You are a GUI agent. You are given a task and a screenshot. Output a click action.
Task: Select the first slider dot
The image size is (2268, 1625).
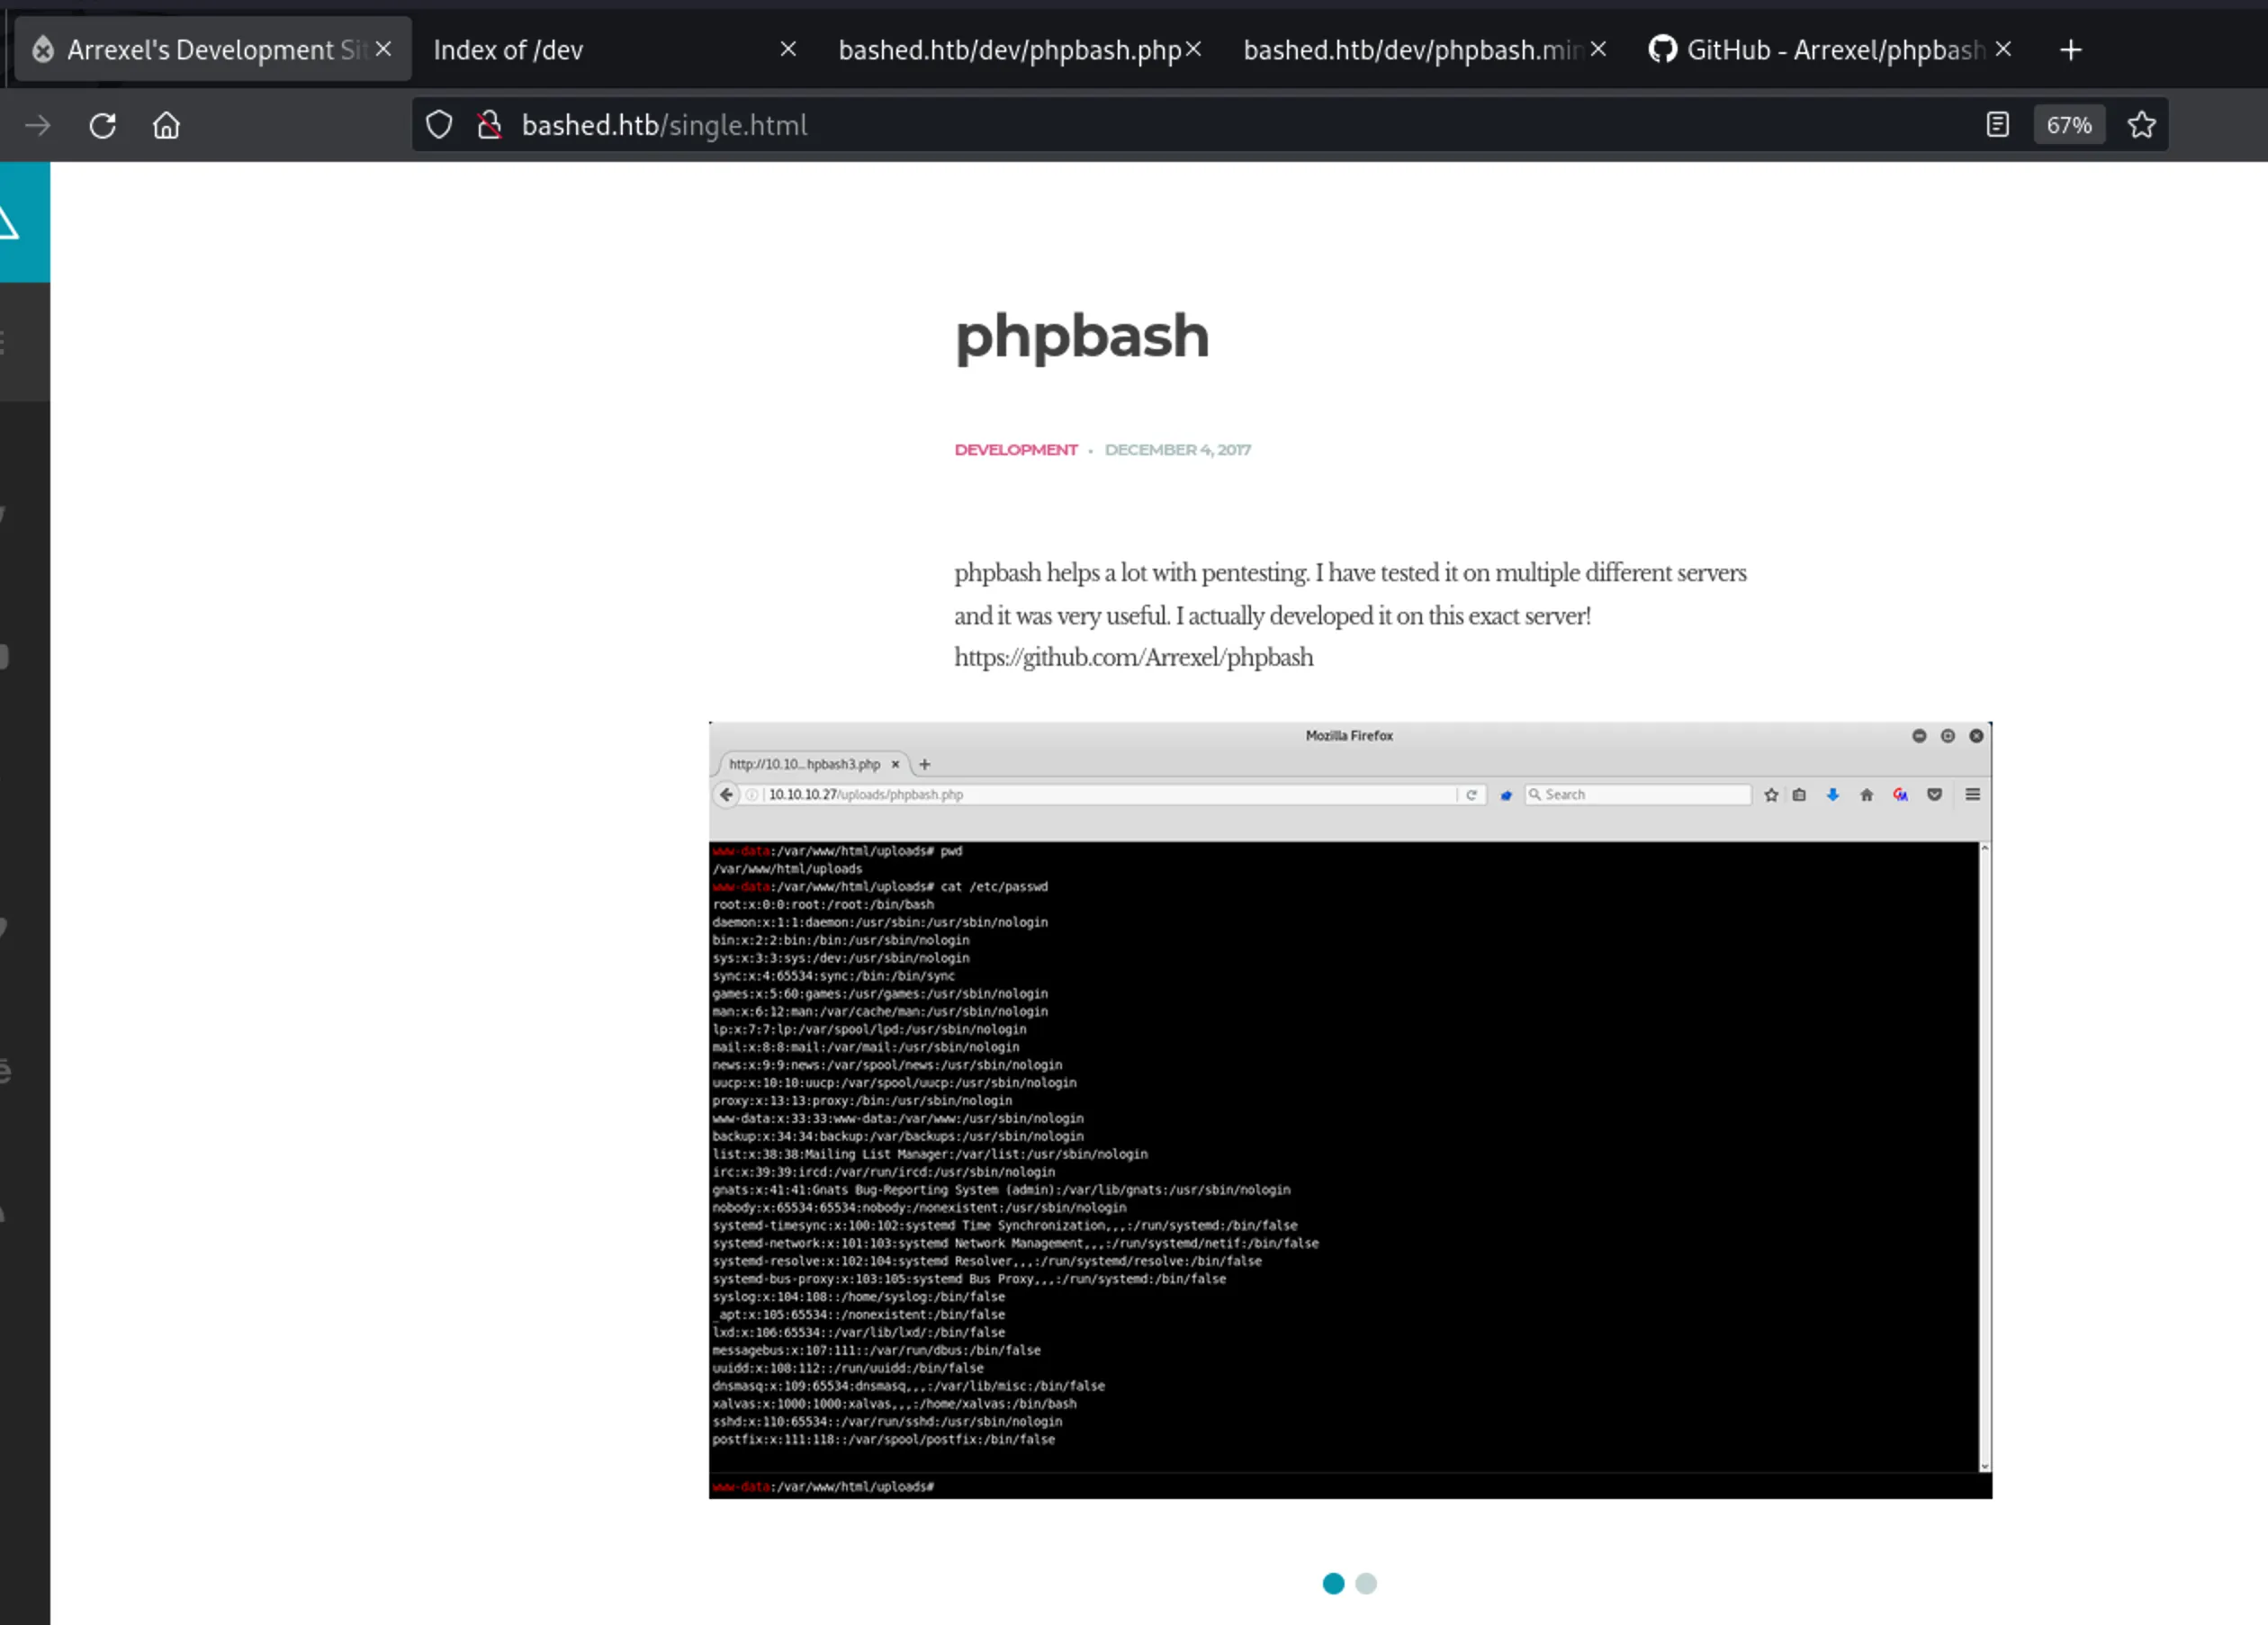point(1333,1583)
